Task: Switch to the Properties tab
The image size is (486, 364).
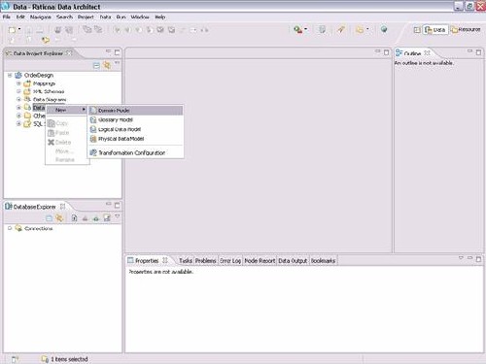Action: point(147,260)
